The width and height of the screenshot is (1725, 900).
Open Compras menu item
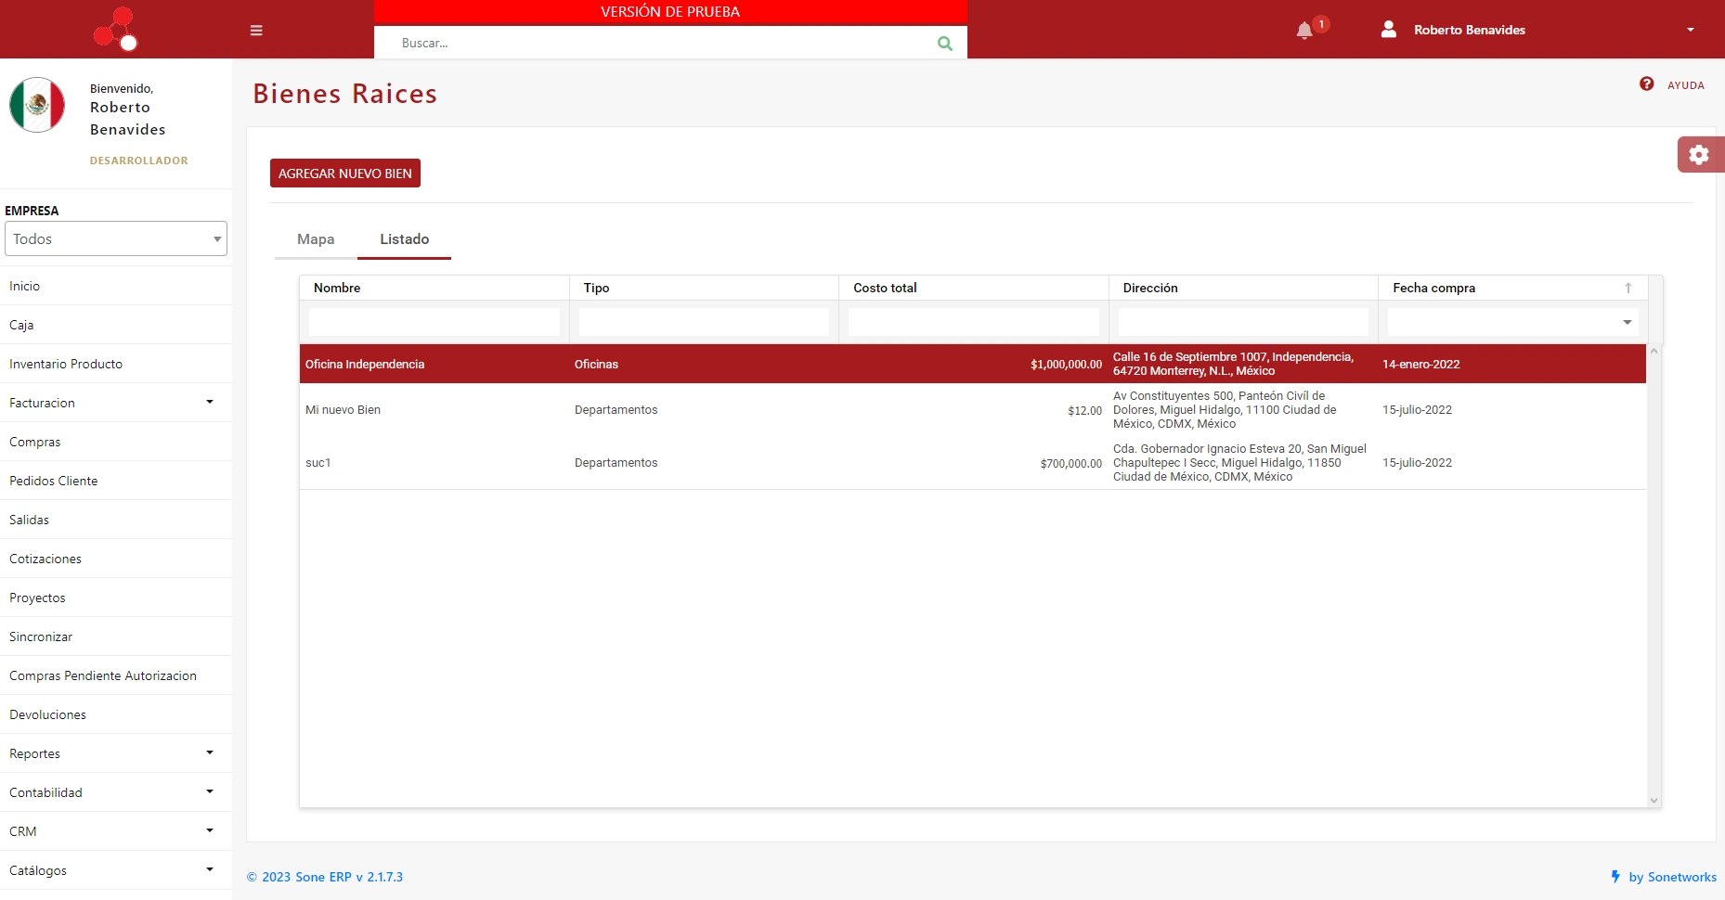click(x=116, y=442)
